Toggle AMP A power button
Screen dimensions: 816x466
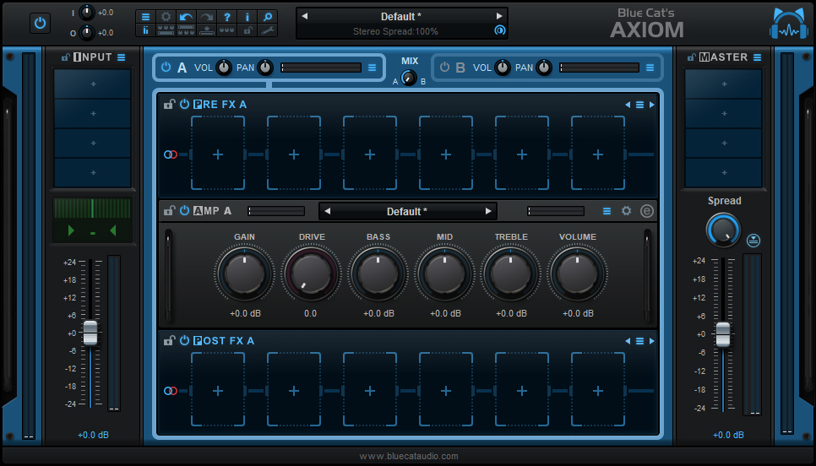[x=184, y=210]
